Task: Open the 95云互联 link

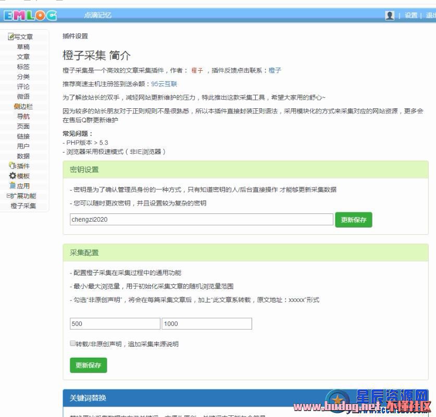Action: point(164,84)
